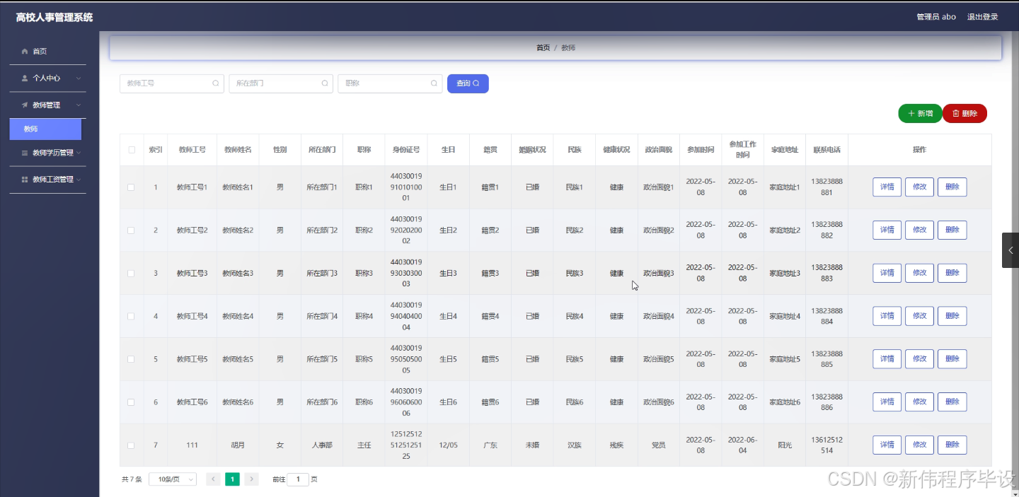
Task: Toggle the select-all checkbox in table header
Action: [x=132, y=150]
